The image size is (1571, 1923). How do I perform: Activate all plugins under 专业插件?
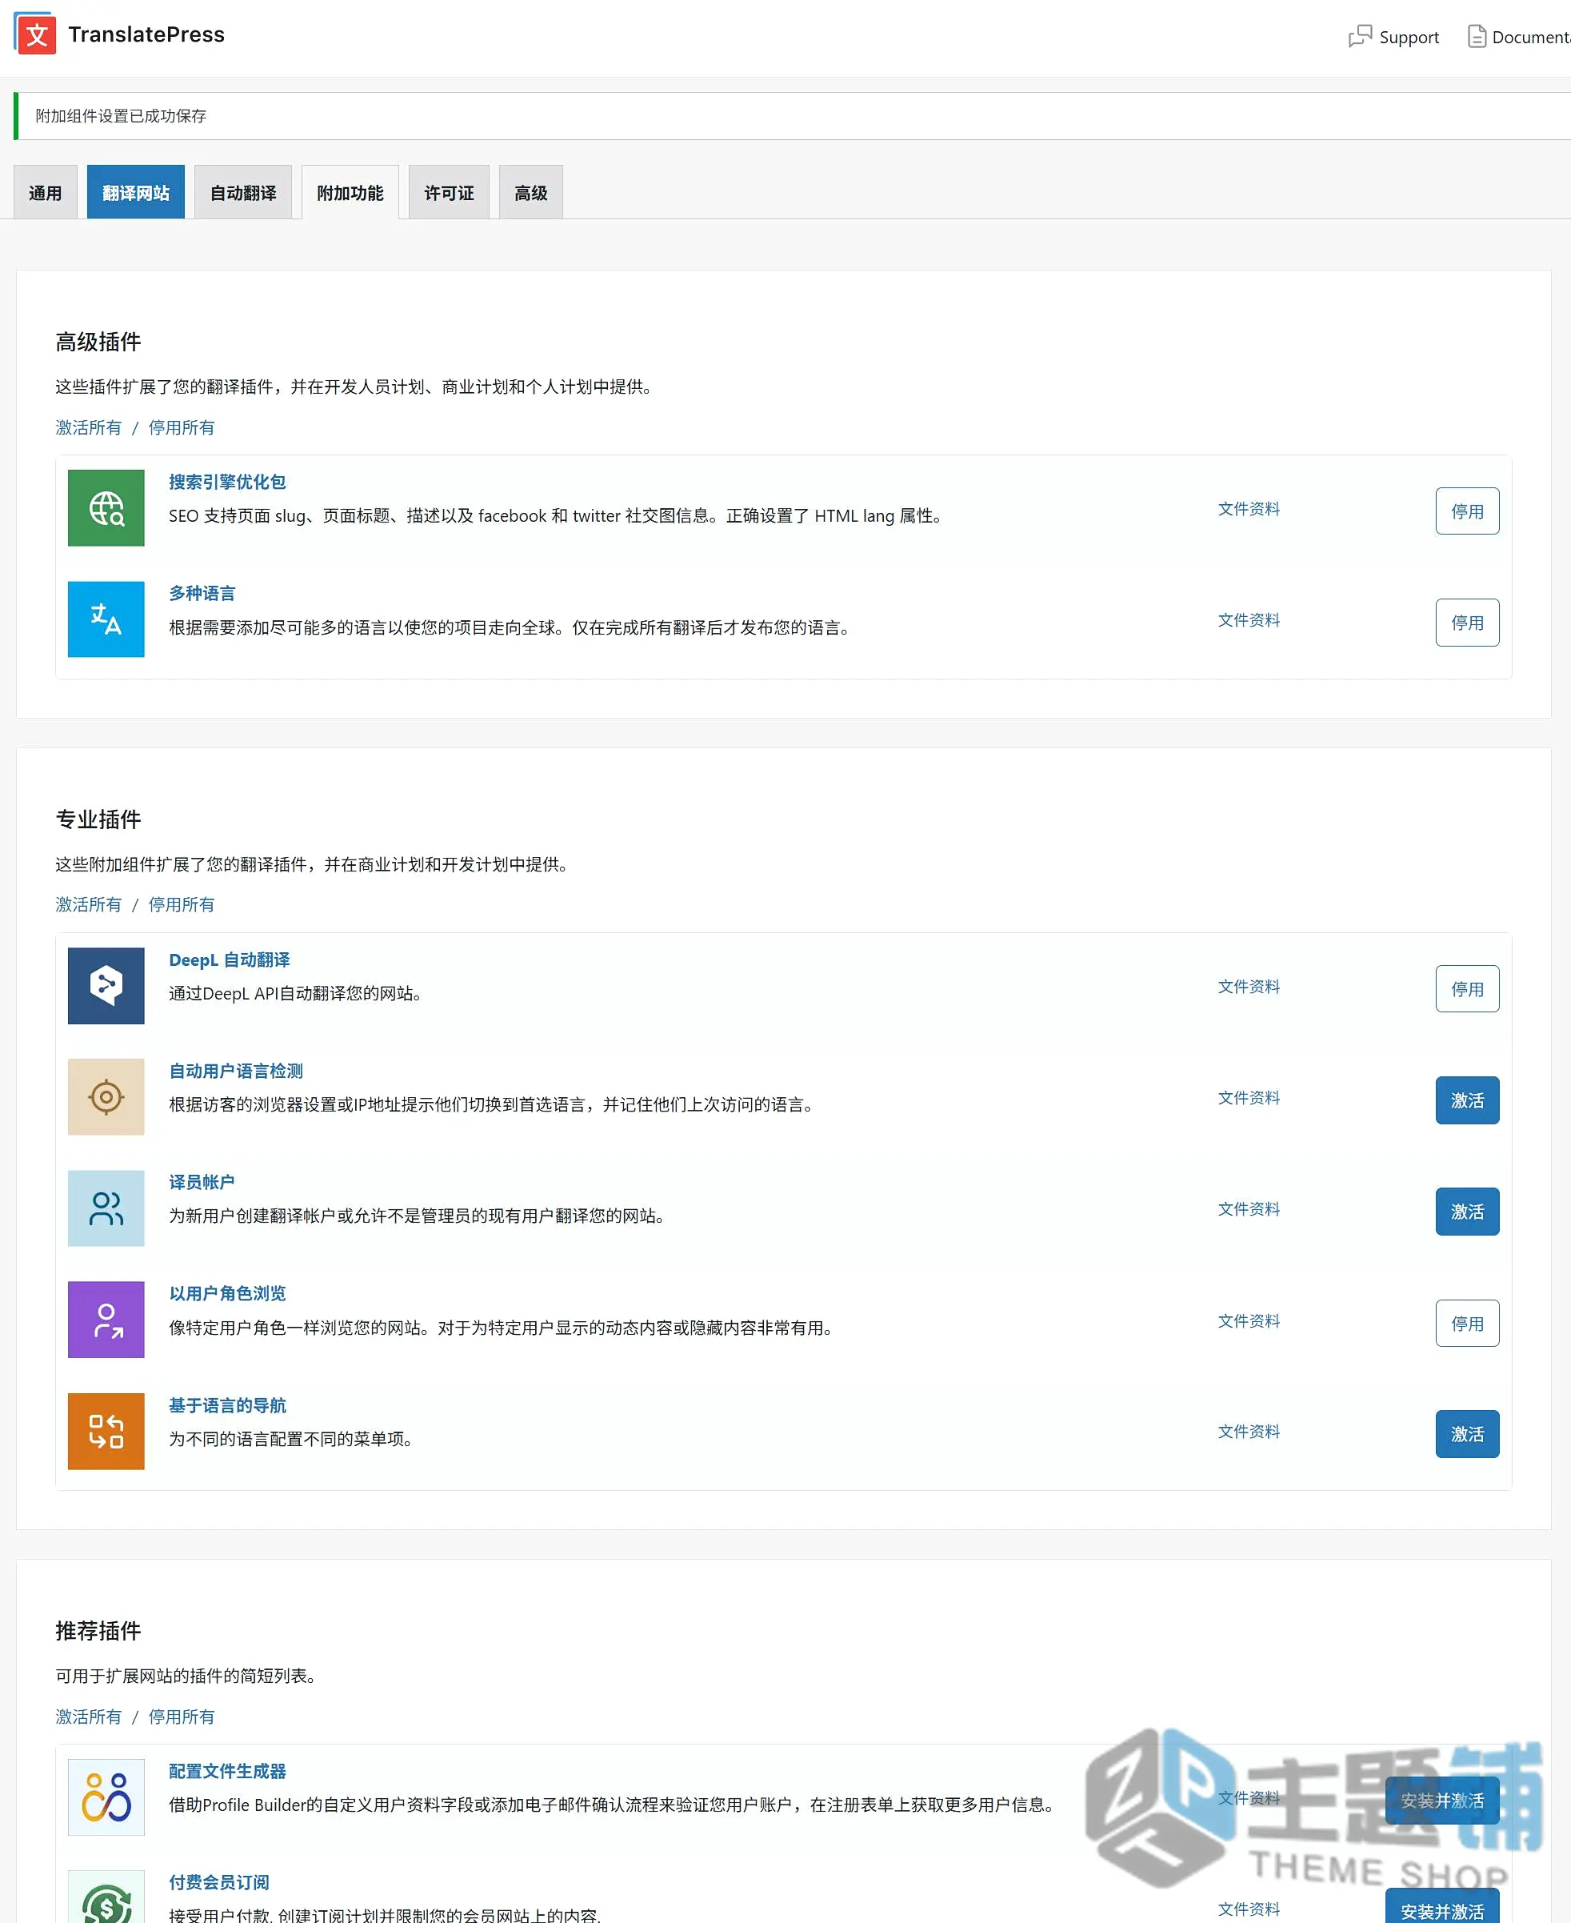click(x=89, y=904)
